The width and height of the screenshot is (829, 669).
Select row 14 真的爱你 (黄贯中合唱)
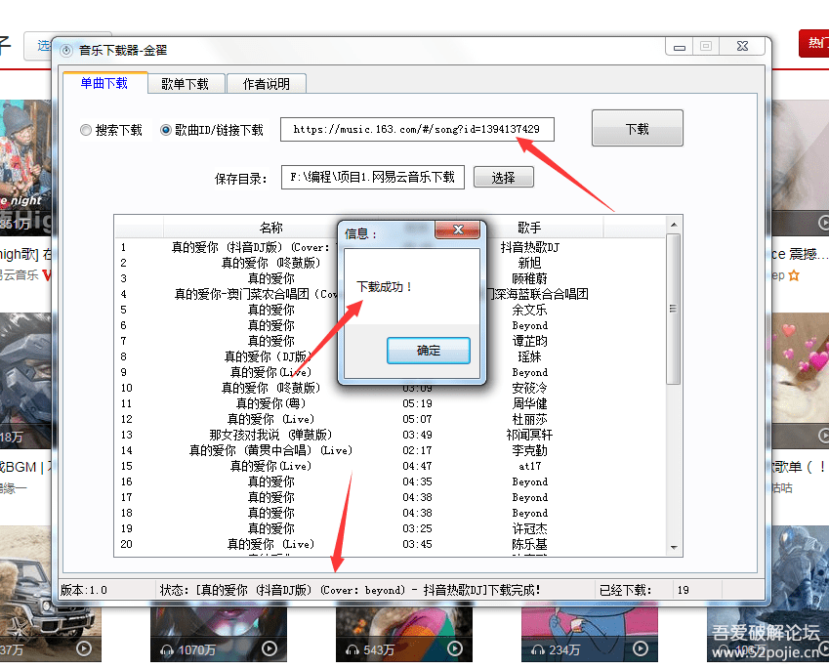pos(391,450)
